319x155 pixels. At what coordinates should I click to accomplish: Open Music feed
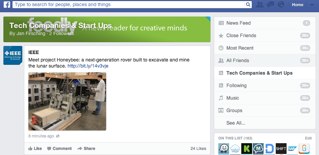click(x=265, y=98)
